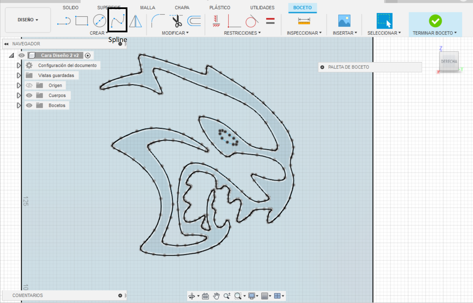The image size is (473, 303).
Task: Activate the Spline tool
Action: 117,20
